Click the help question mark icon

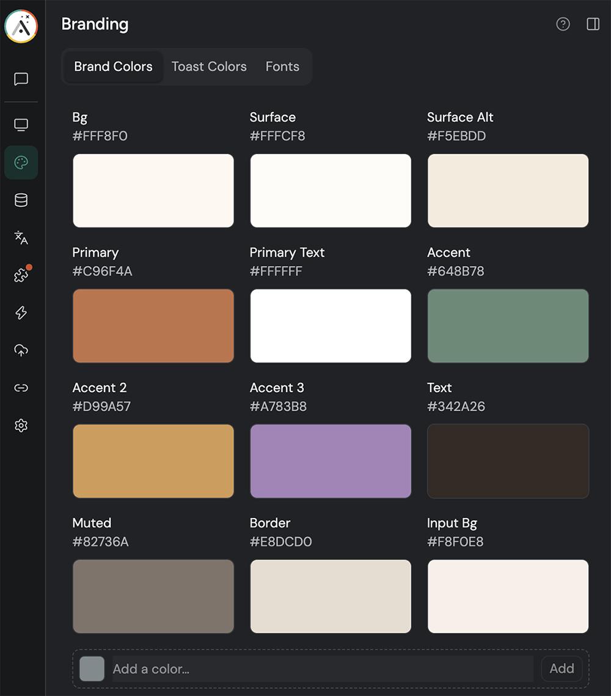coord(563,24)
